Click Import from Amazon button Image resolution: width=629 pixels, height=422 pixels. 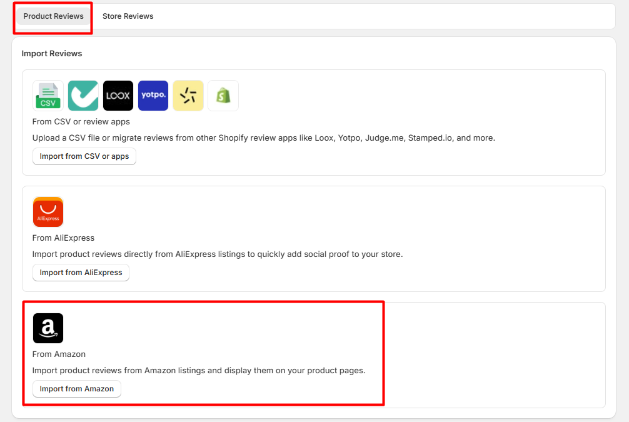click(x=77, y=389)
